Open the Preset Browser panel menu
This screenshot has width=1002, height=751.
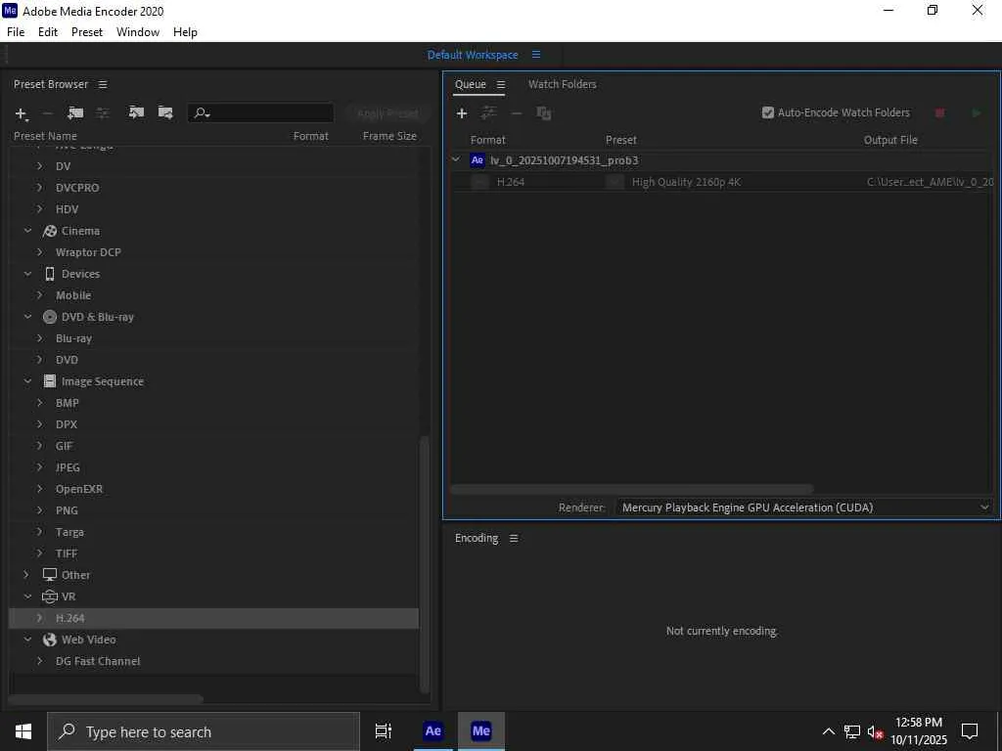point(103,84)
